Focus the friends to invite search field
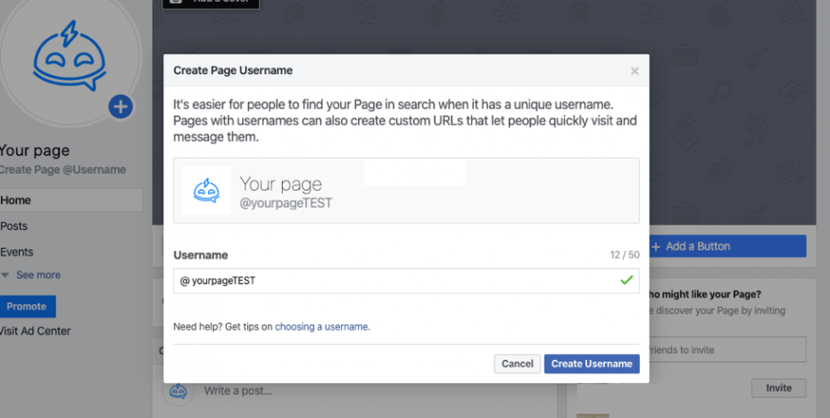The image size is (830, 418). (727, 350)
